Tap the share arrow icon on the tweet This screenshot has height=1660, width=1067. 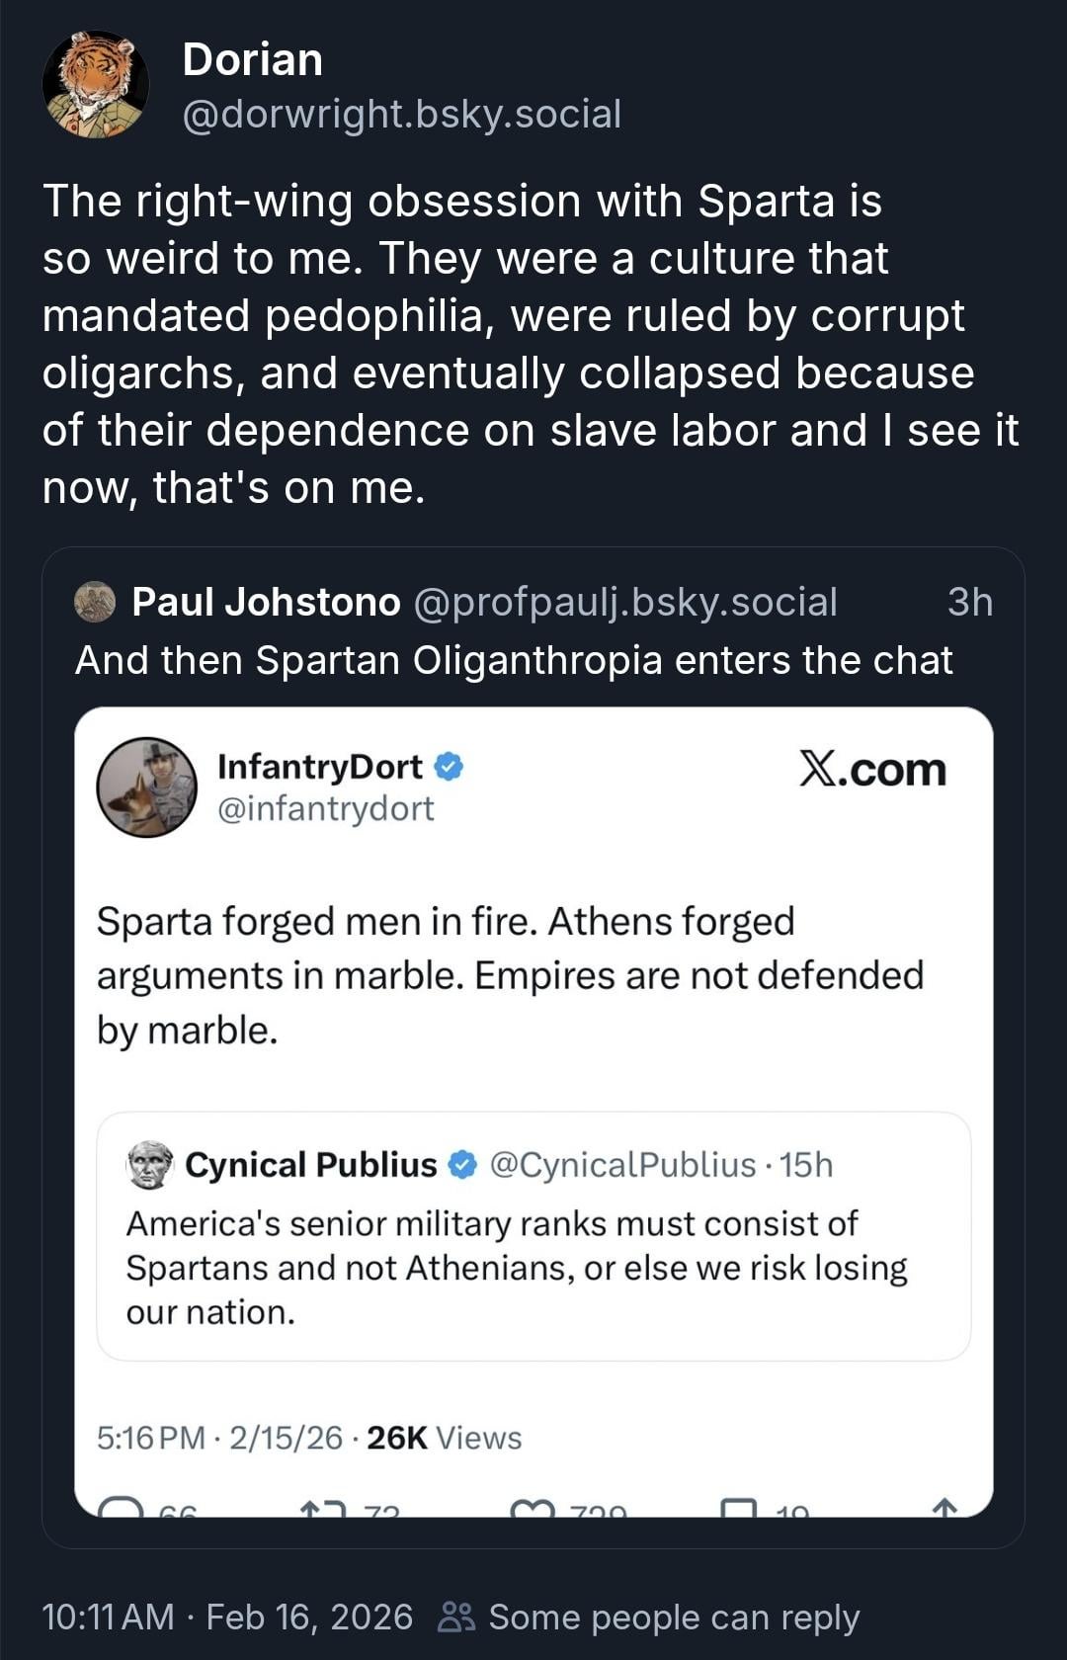944,1508
